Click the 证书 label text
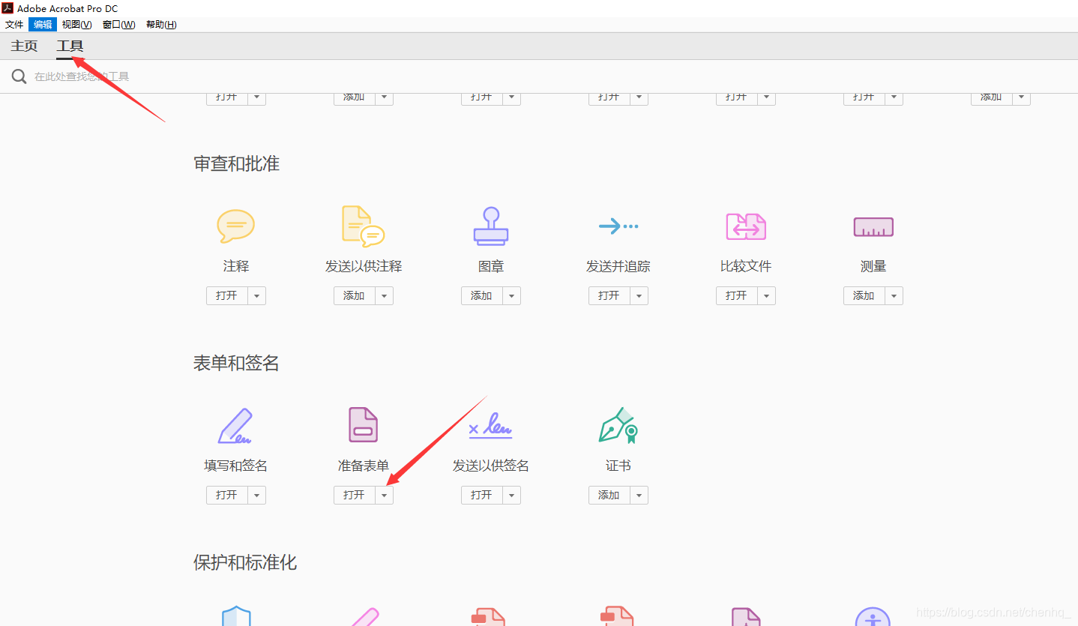 point(618,466)
